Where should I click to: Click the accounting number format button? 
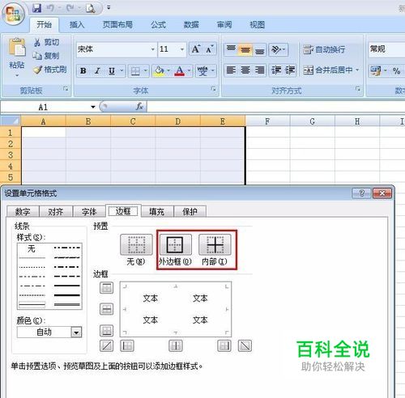376,71
